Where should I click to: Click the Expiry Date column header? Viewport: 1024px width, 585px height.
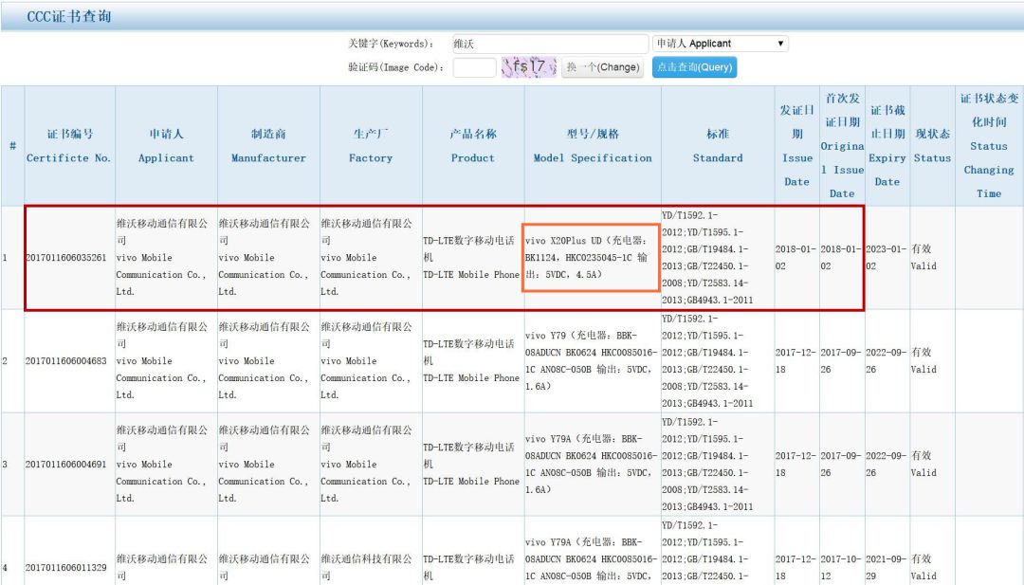[x=887, y=146]
